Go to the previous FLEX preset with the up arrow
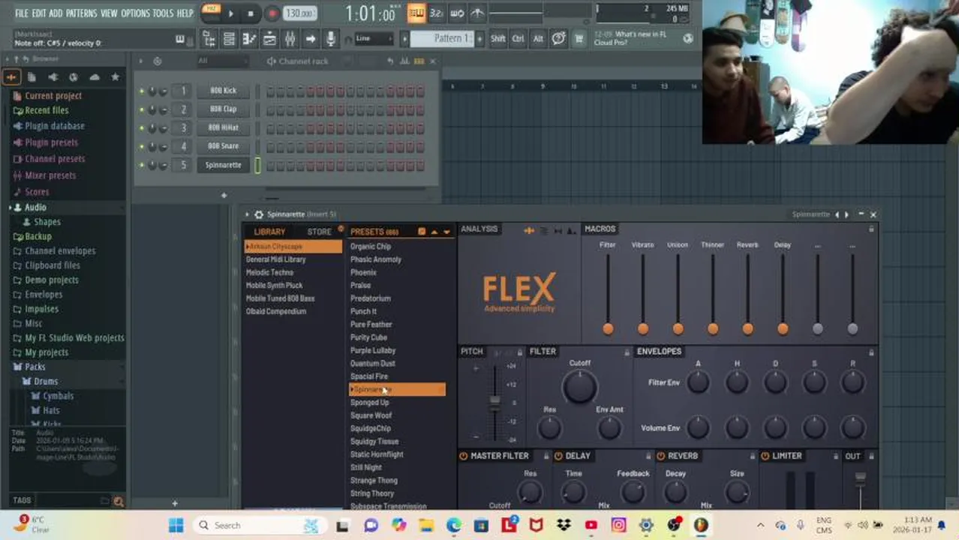 434,232
